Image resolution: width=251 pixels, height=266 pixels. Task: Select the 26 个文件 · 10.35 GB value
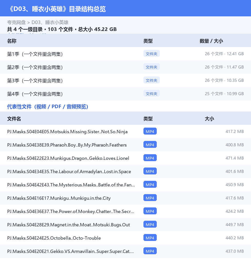[x=224, y=80]
